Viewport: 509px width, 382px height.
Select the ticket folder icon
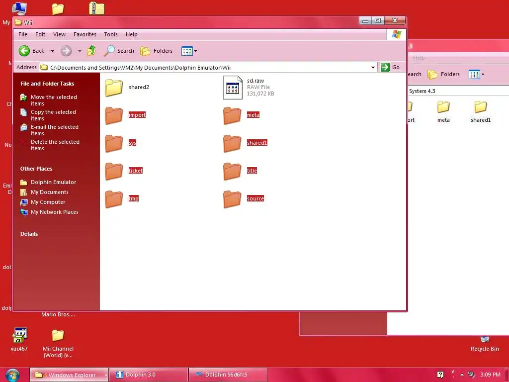coord(114,171)
